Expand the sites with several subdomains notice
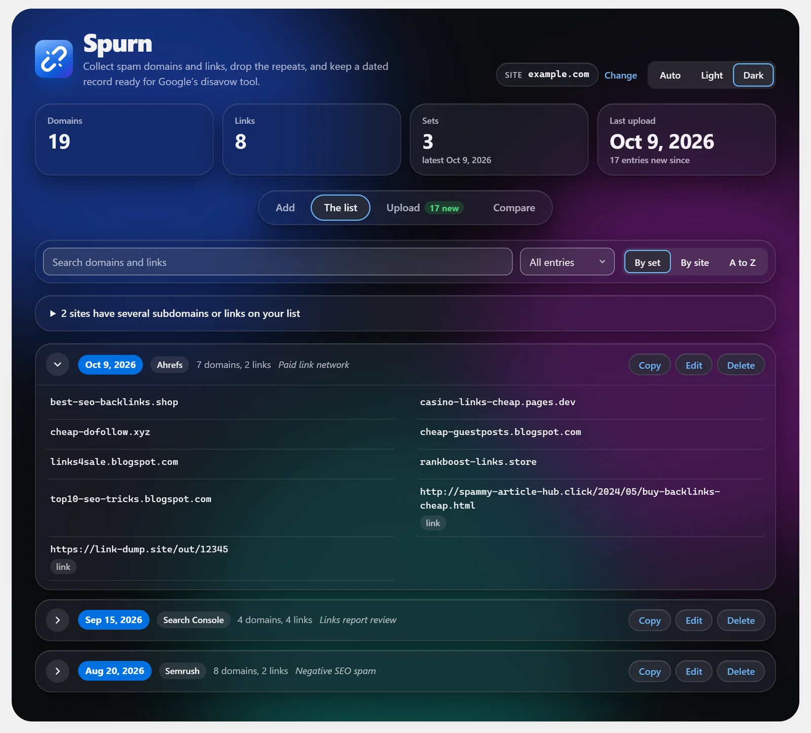 pyautogui.click(x=405, y=314)
